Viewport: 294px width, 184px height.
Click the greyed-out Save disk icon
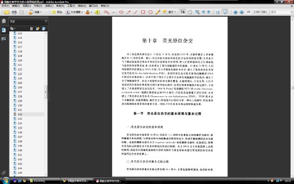click(x=22, y=12)
